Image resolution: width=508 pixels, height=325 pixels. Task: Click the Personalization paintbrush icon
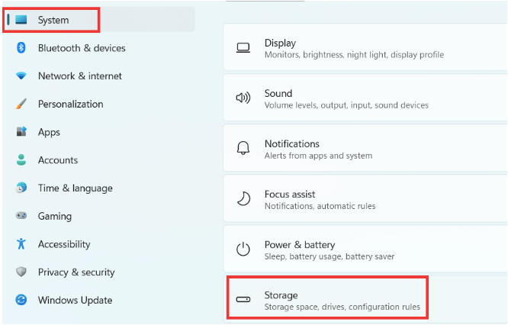click(x=21, y=104)
